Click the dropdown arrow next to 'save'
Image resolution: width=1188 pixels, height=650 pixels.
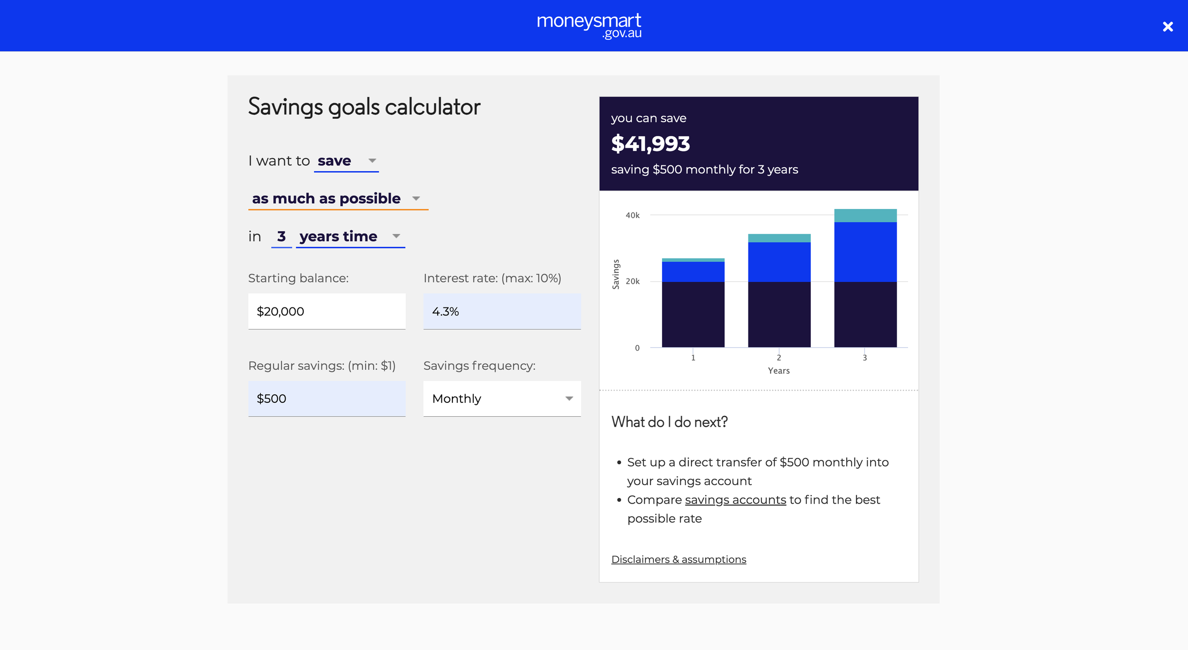click(372, 161)
